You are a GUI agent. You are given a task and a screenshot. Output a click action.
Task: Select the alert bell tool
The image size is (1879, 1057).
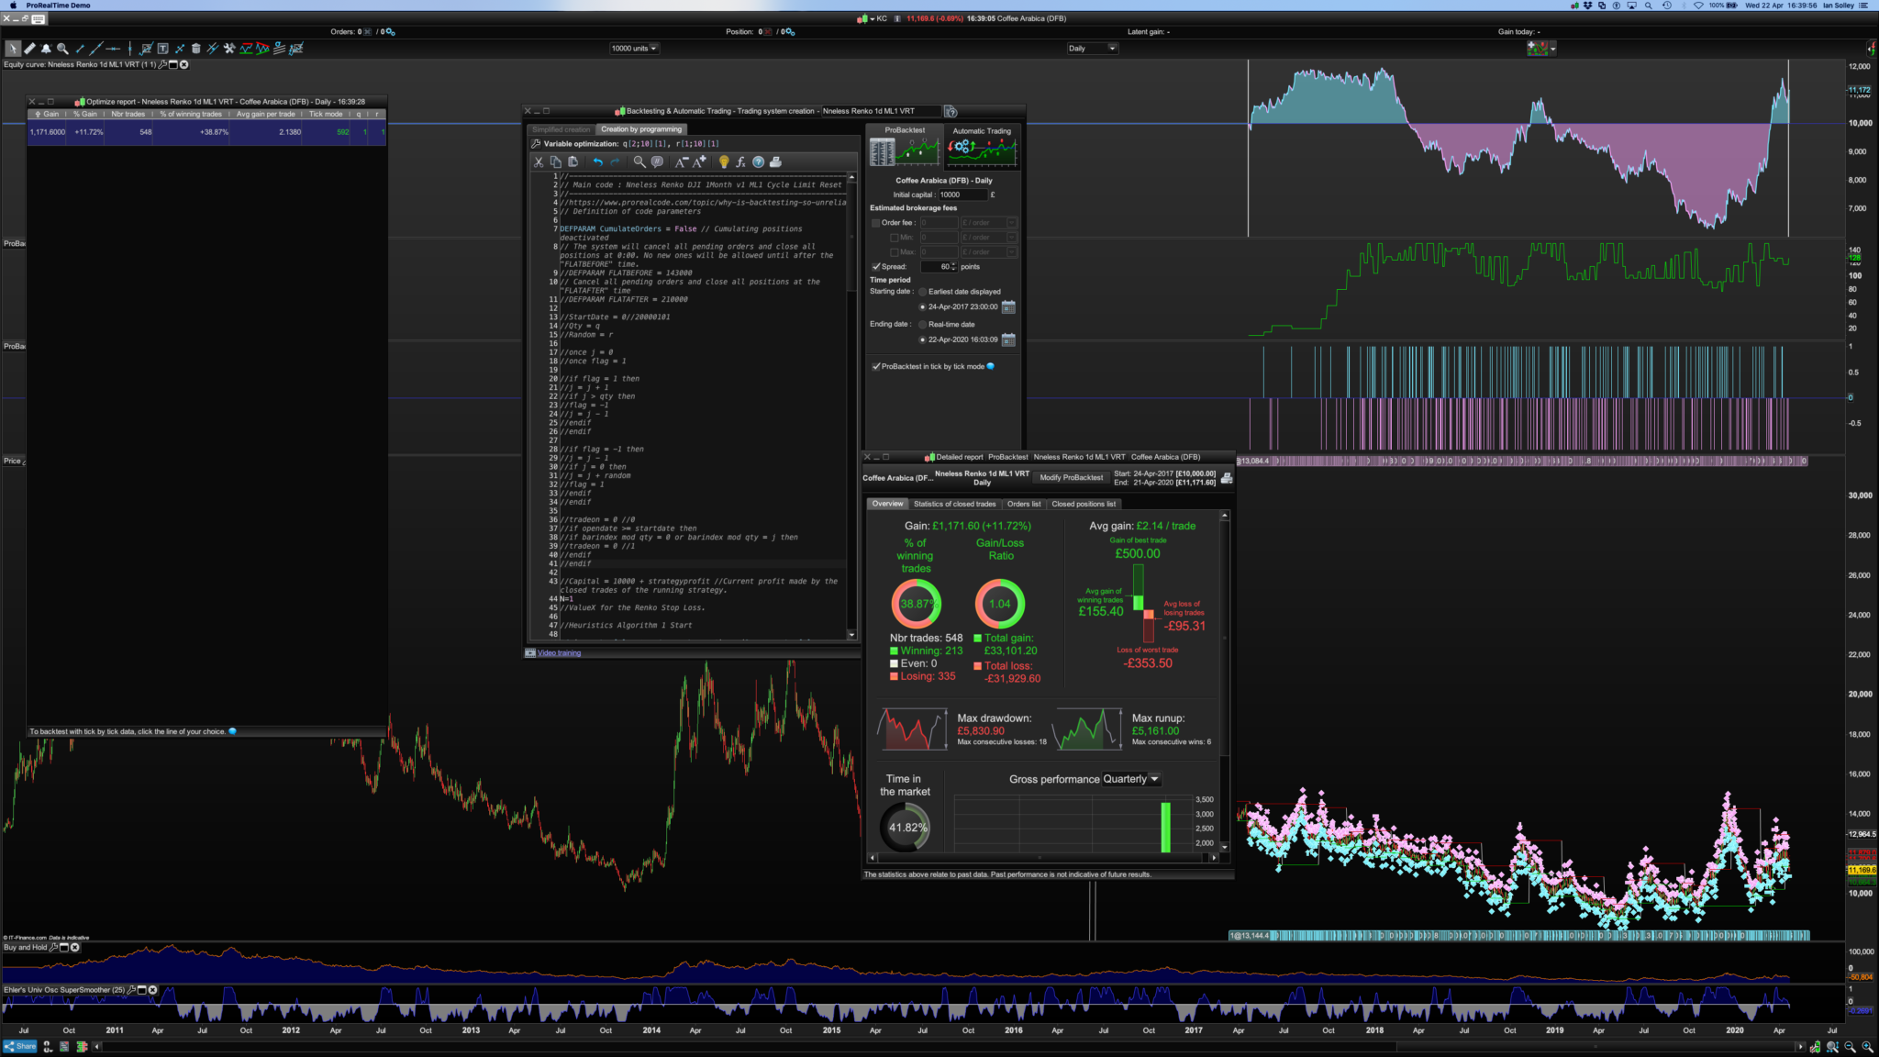point(46,49)
